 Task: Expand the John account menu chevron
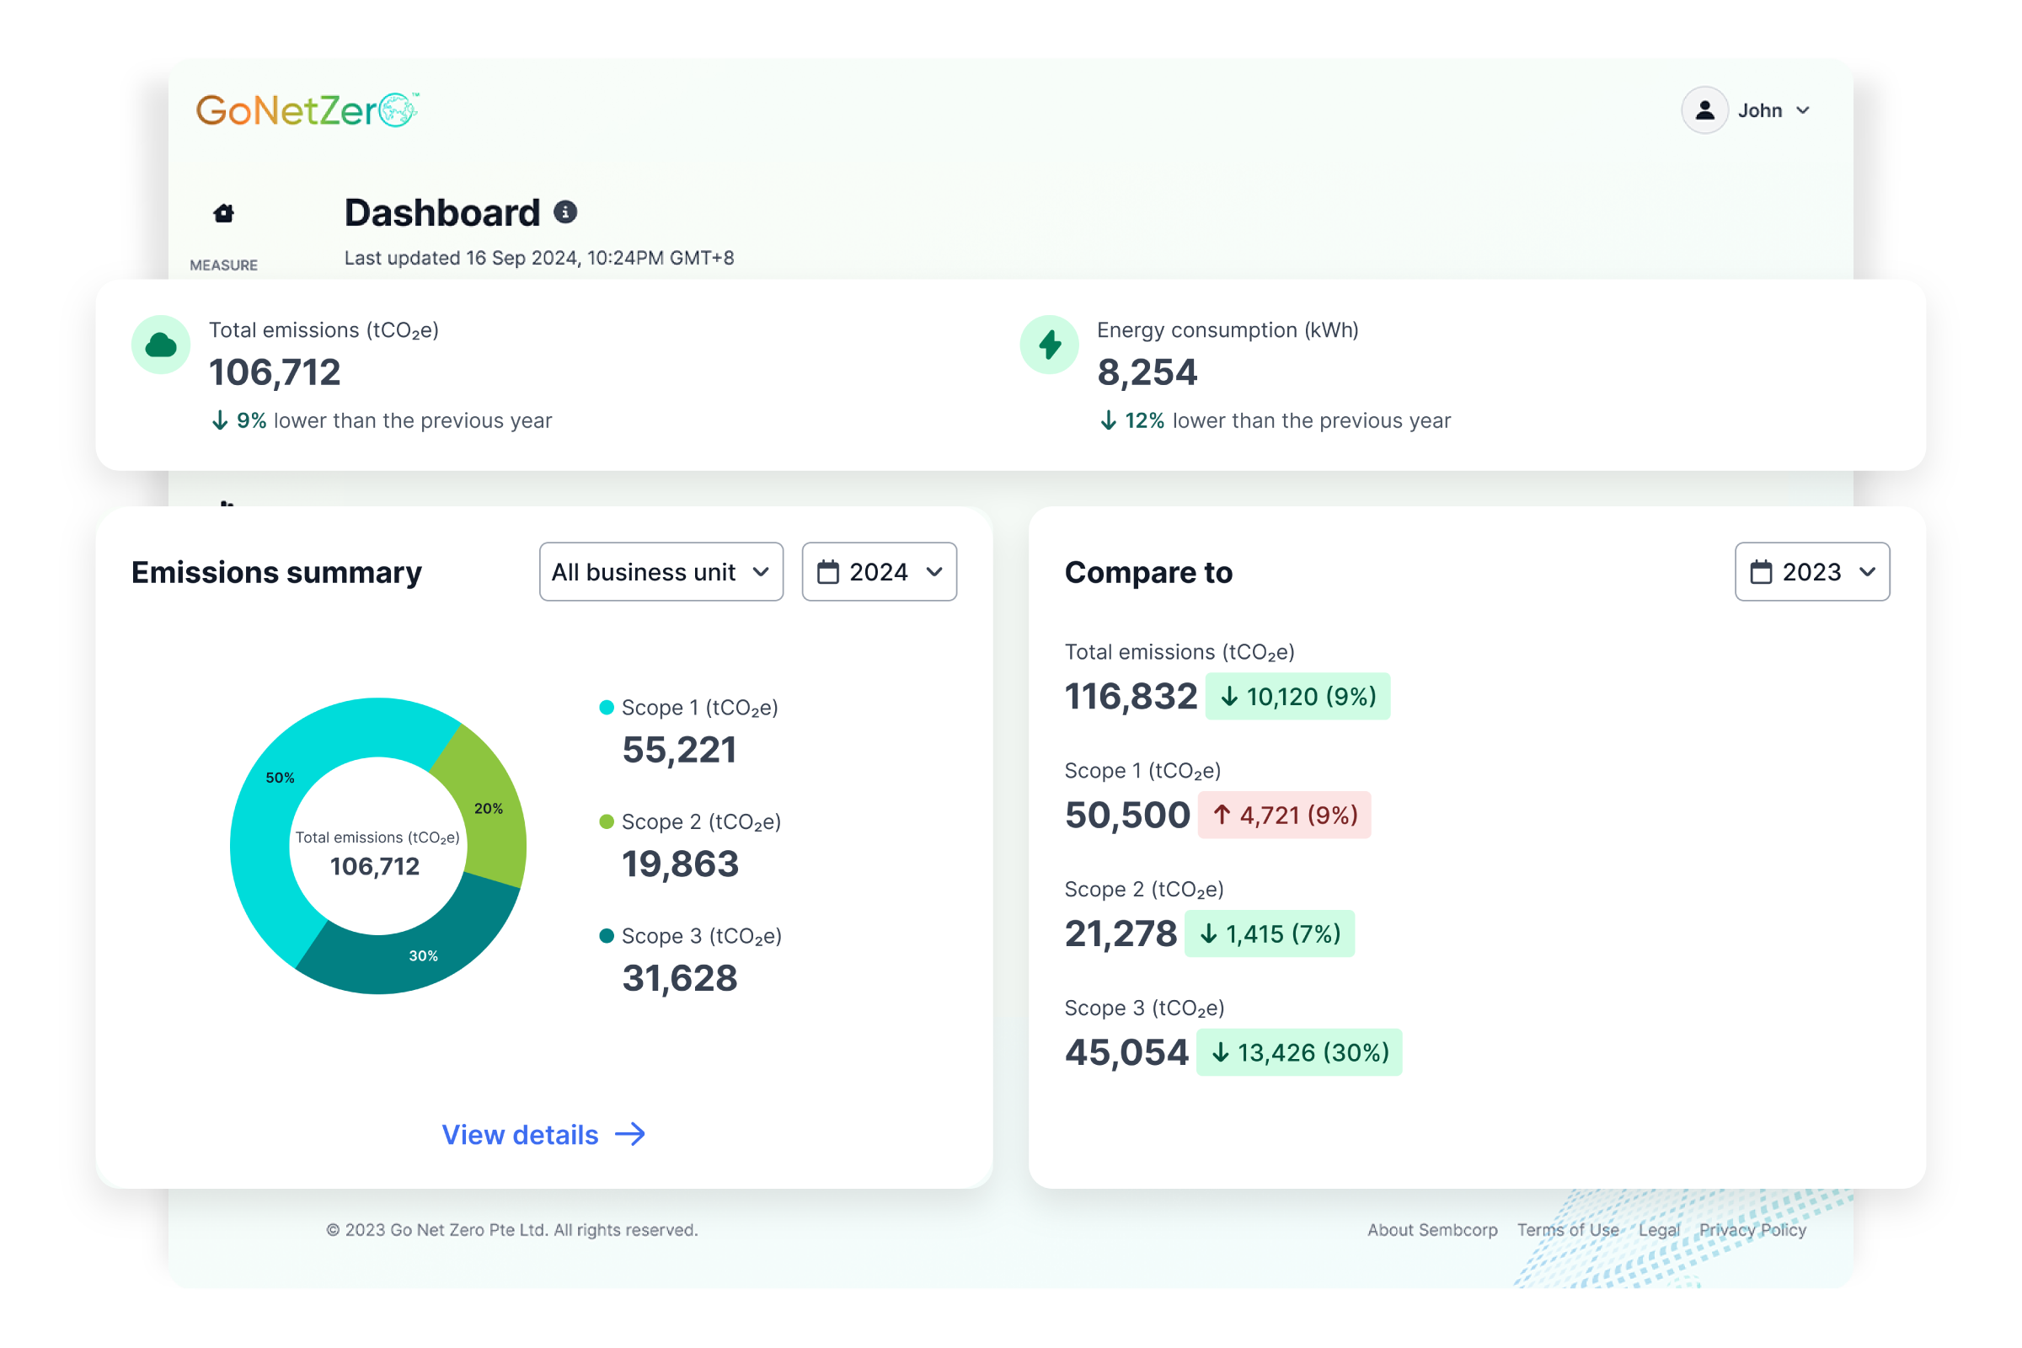tap(1803, 110)
